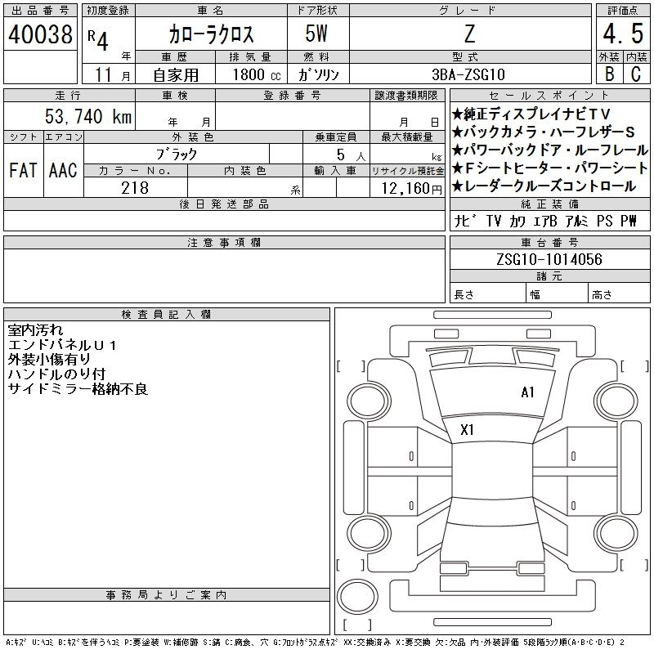The image size is (654, 654).
Task: Click sales point パワーバックドア・ルーフレール
Action: (x=549, y=150)
